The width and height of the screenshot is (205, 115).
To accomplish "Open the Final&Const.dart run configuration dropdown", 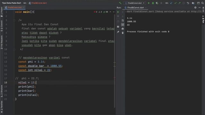I will [135, 3].
